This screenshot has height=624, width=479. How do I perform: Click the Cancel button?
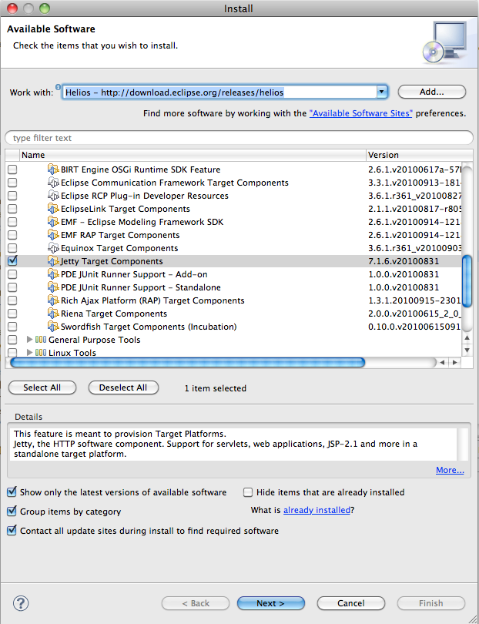click(x=351, y=603)
